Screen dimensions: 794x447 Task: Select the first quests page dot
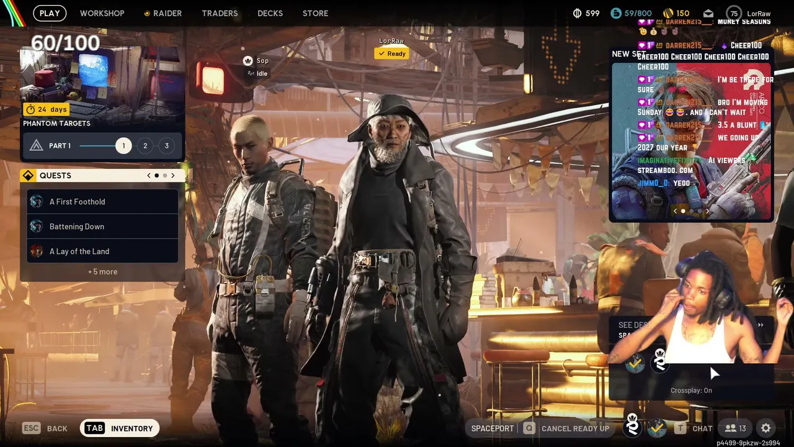[156, 176]
